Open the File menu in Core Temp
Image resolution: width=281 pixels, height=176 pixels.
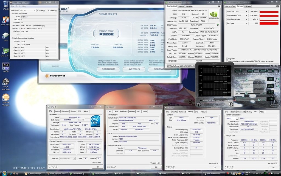[13, 6]
